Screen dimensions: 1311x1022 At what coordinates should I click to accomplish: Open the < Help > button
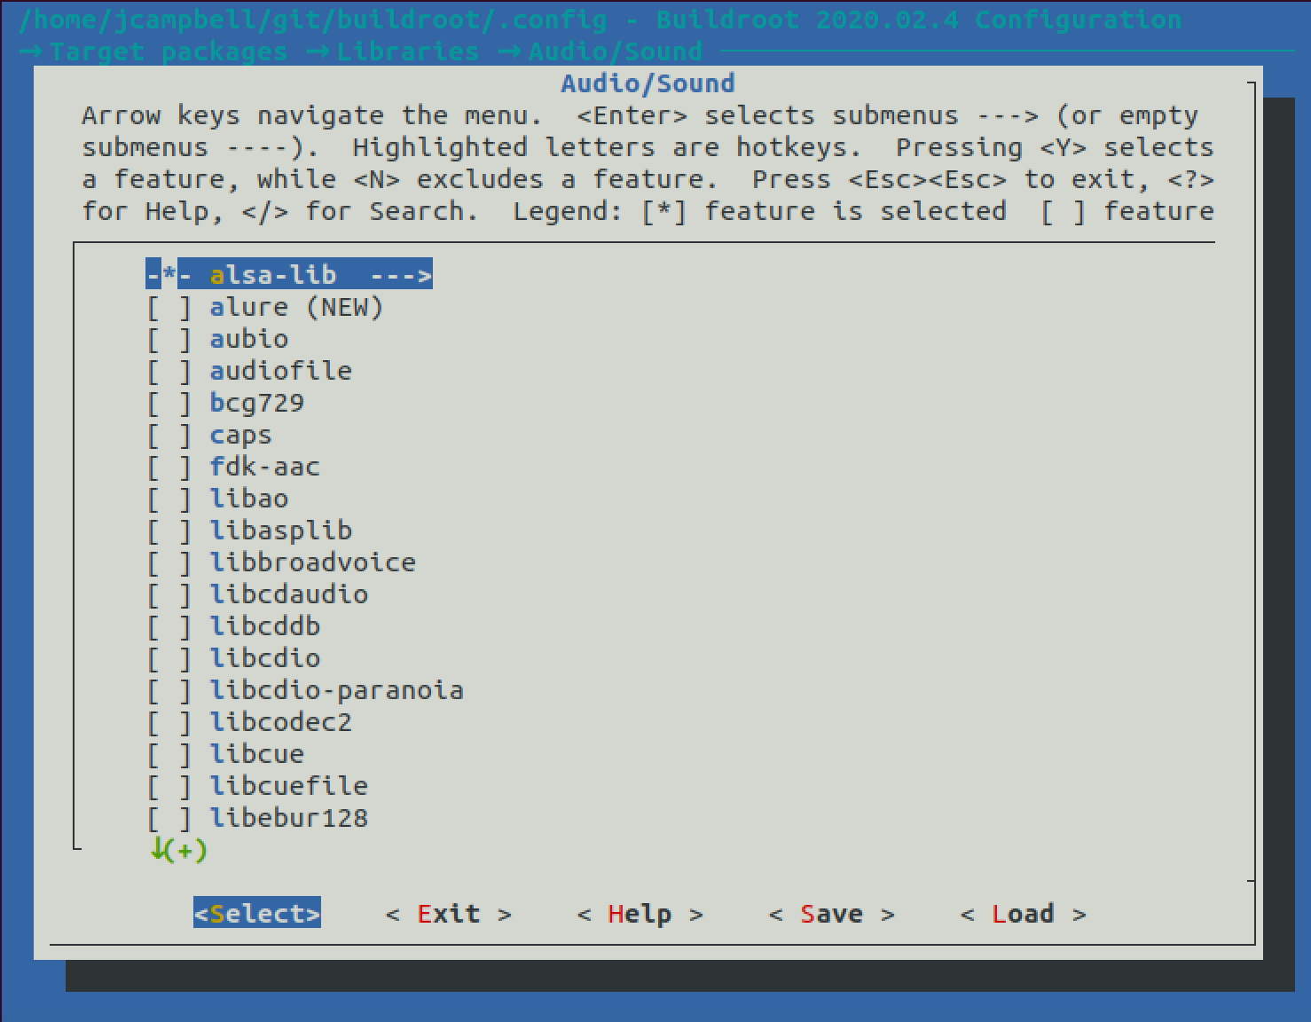640,913
